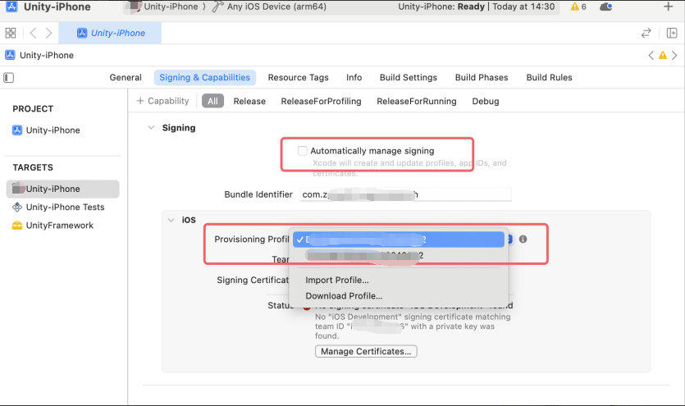The height and width of the screenshot is (406, 685).
Task: Choose the Any iOS Device destination
Action: pyautogui.click(x=276, y=7)
